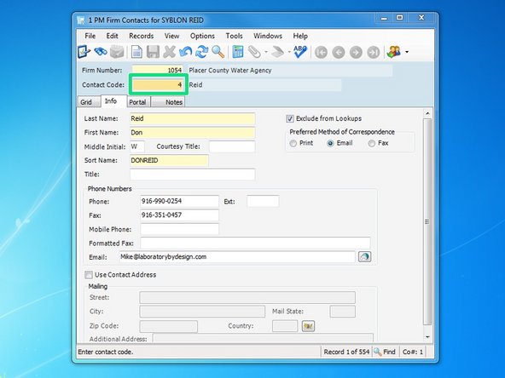Click the Formatted Fax field
The height and width of the screenshot is (378, 505).
(x=255, y=243)
